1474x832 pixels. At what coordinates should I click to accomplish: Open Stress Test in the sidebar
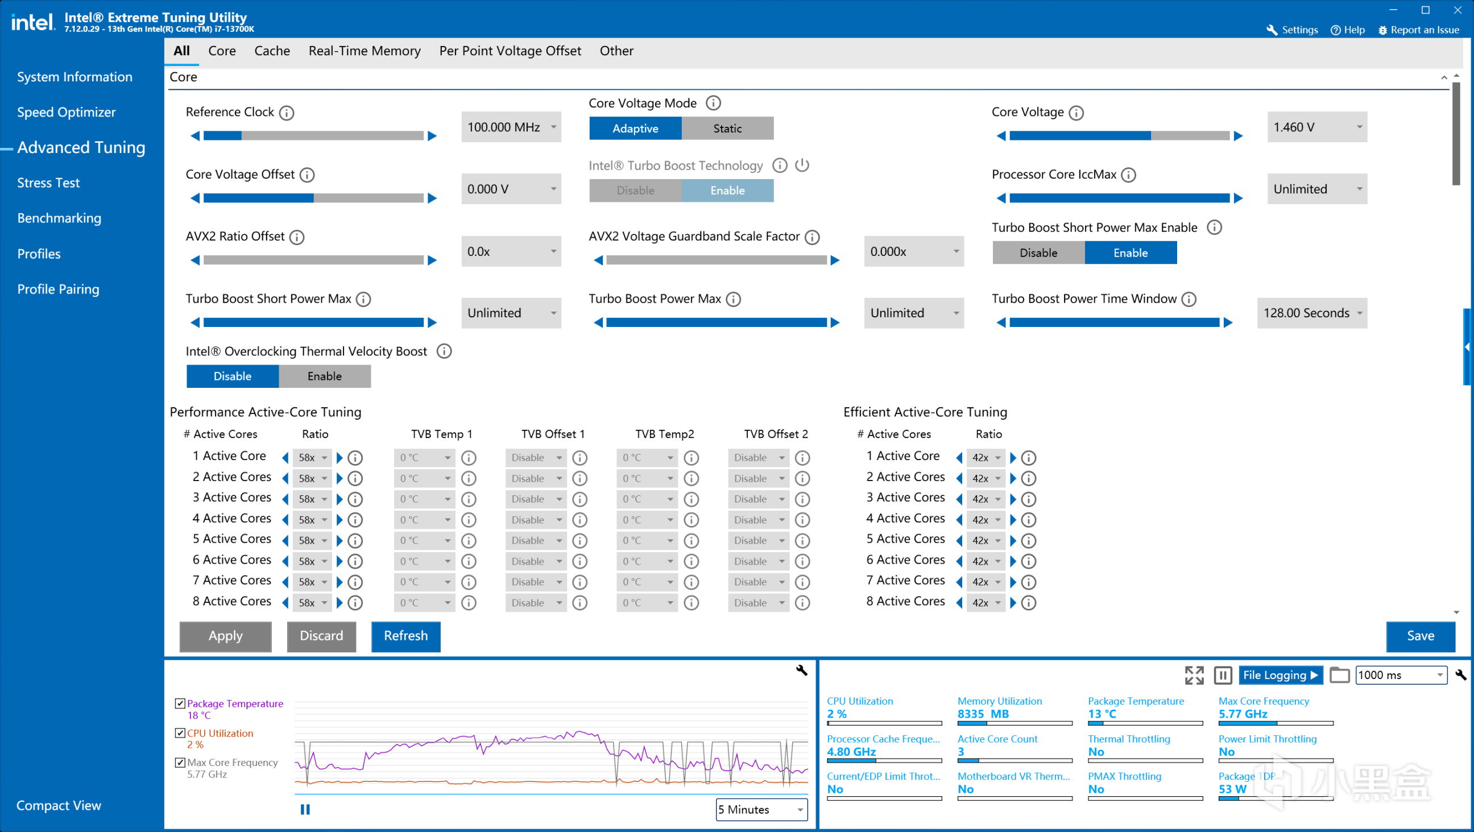[49, 183]
